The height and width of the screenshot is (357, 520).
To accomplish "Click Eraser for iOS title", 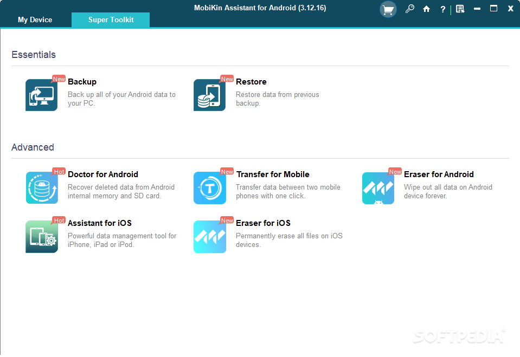I will (x=263, y=223).
